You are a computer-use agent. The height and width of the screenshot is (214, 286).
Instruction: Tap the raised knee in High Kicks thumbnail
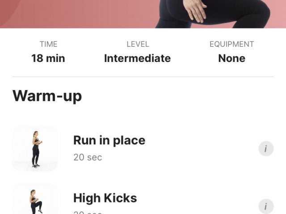click(x=39, y=203)
